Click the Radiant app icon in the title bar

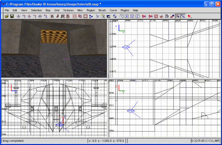3,4
